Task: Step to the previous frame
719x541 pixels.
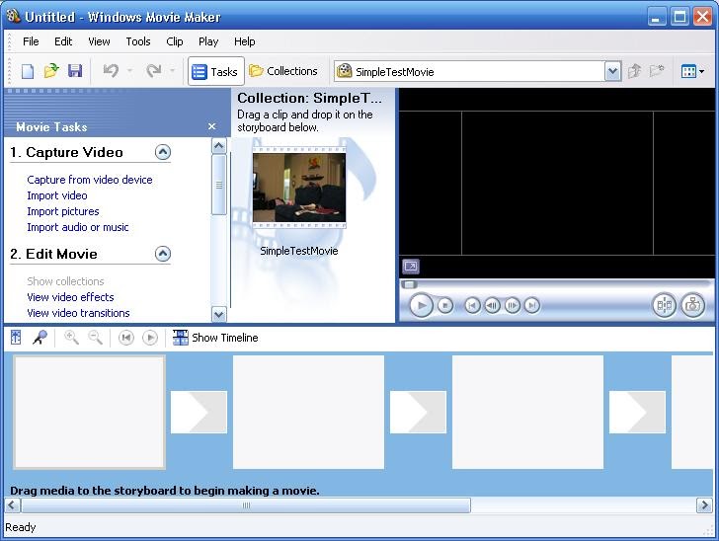Action: point(493,305)
